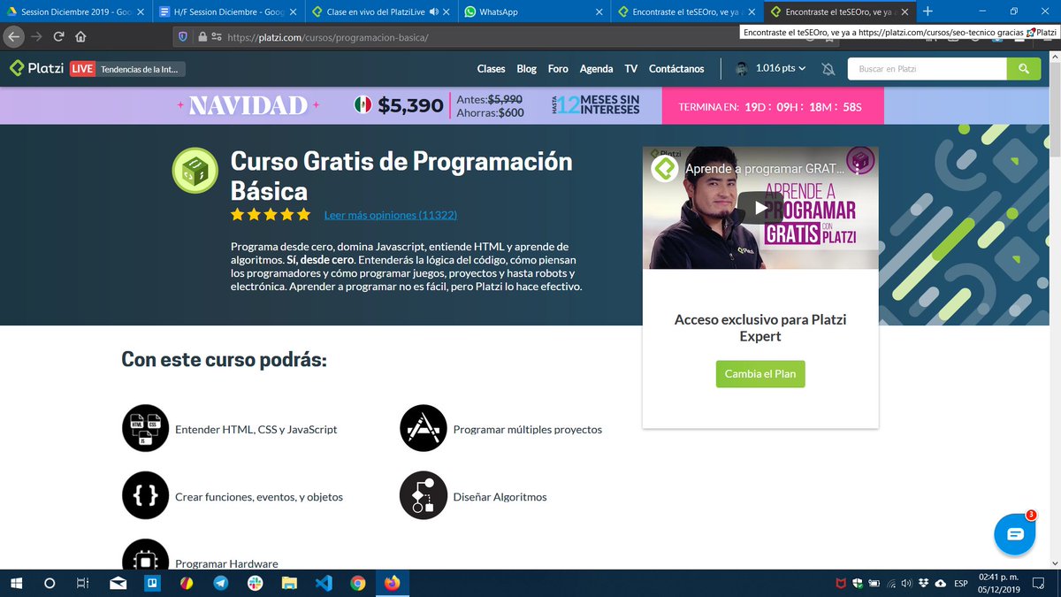Open File Explorer from the taskbar
The height and width of the screenshot is (597, 1061).
(289, 583)
